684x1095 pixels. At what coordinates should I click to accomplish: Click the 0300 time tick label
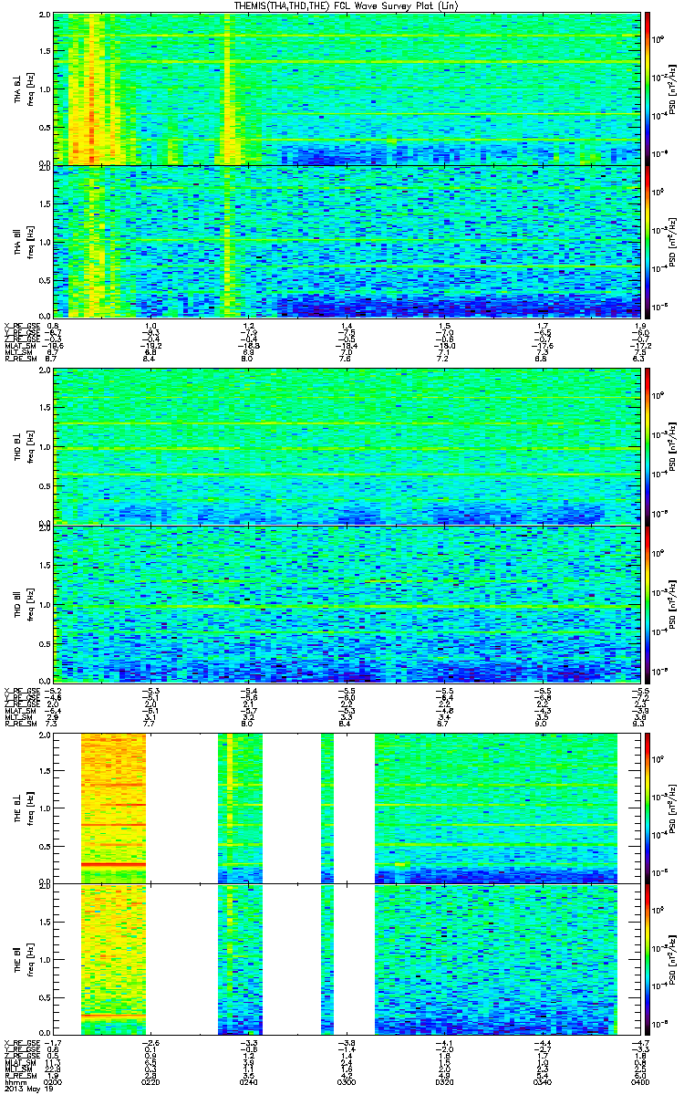[345, 1081]
